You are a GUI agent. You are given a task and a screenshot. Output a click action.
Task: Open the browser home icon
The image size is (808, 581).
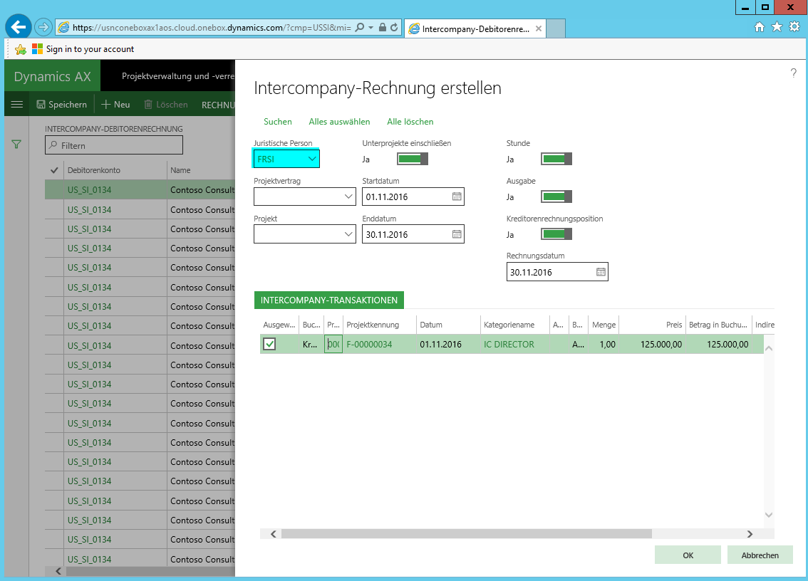[x=760, y=27]
